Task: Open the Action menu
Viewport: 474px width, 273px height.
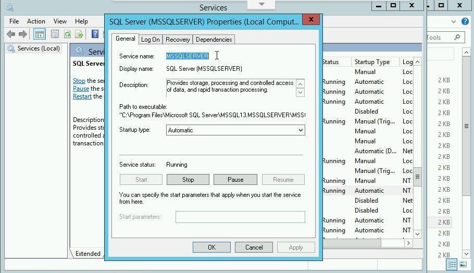Action: 36,21
